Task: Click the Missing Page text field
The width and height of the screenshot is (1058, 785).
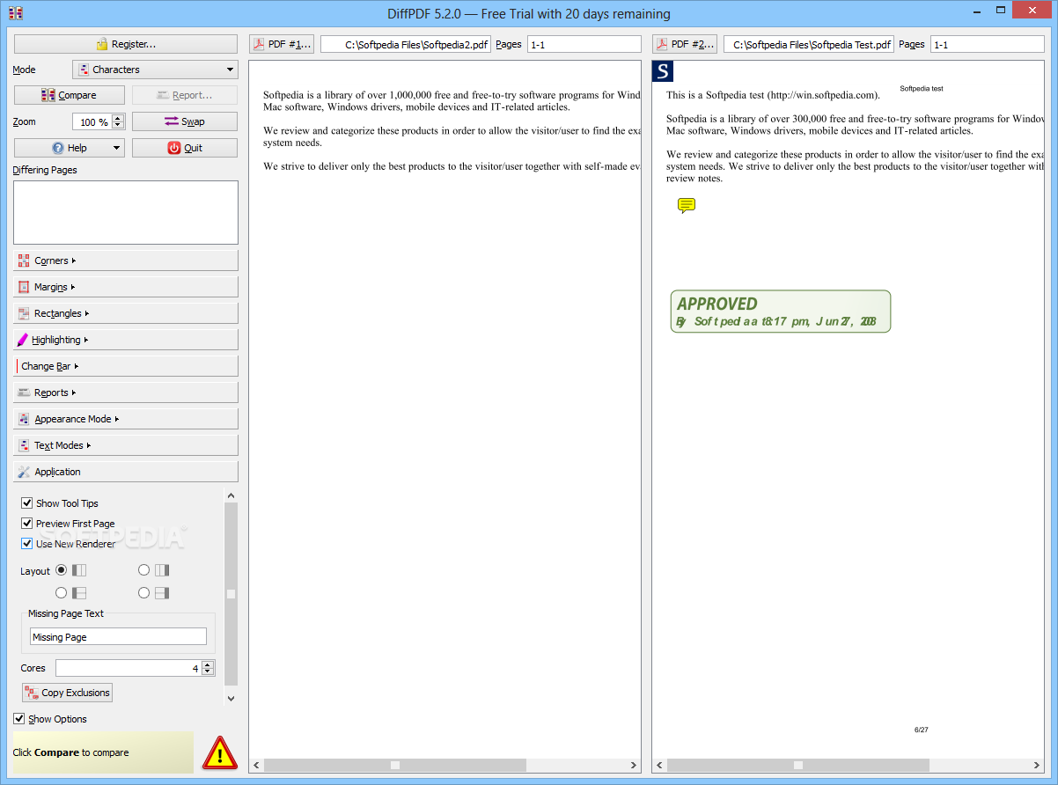Action: click(118, 636)
